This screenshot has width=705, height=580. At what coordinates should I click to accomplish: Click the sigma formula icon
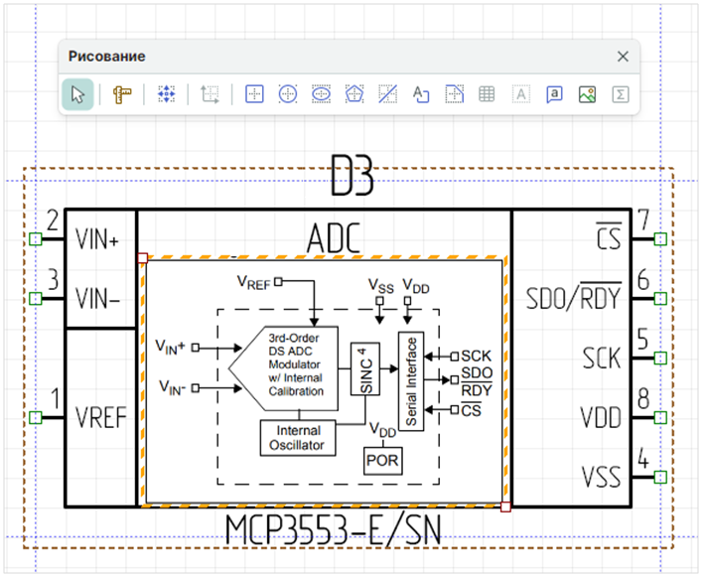coord(621,95)
